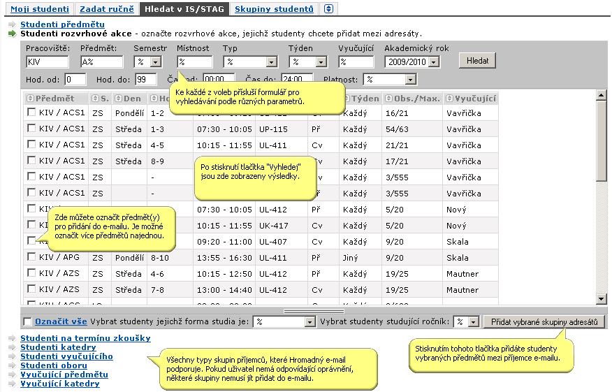Click into the Pracoviště field containing KIV
This screenshot has height=392, width=612.
(48, 61)
